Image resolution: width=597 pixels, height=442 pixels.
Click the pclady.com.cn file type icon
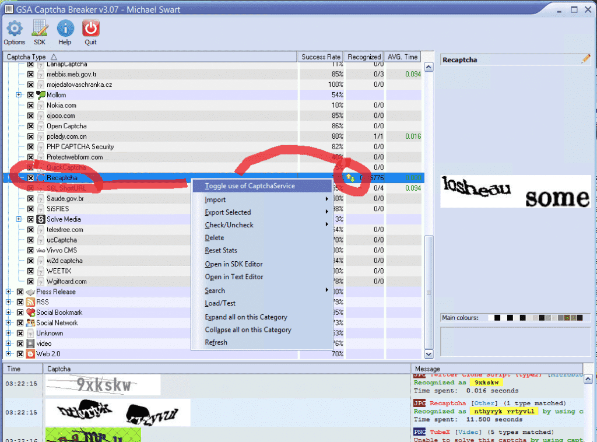click(x=41, y=136)
